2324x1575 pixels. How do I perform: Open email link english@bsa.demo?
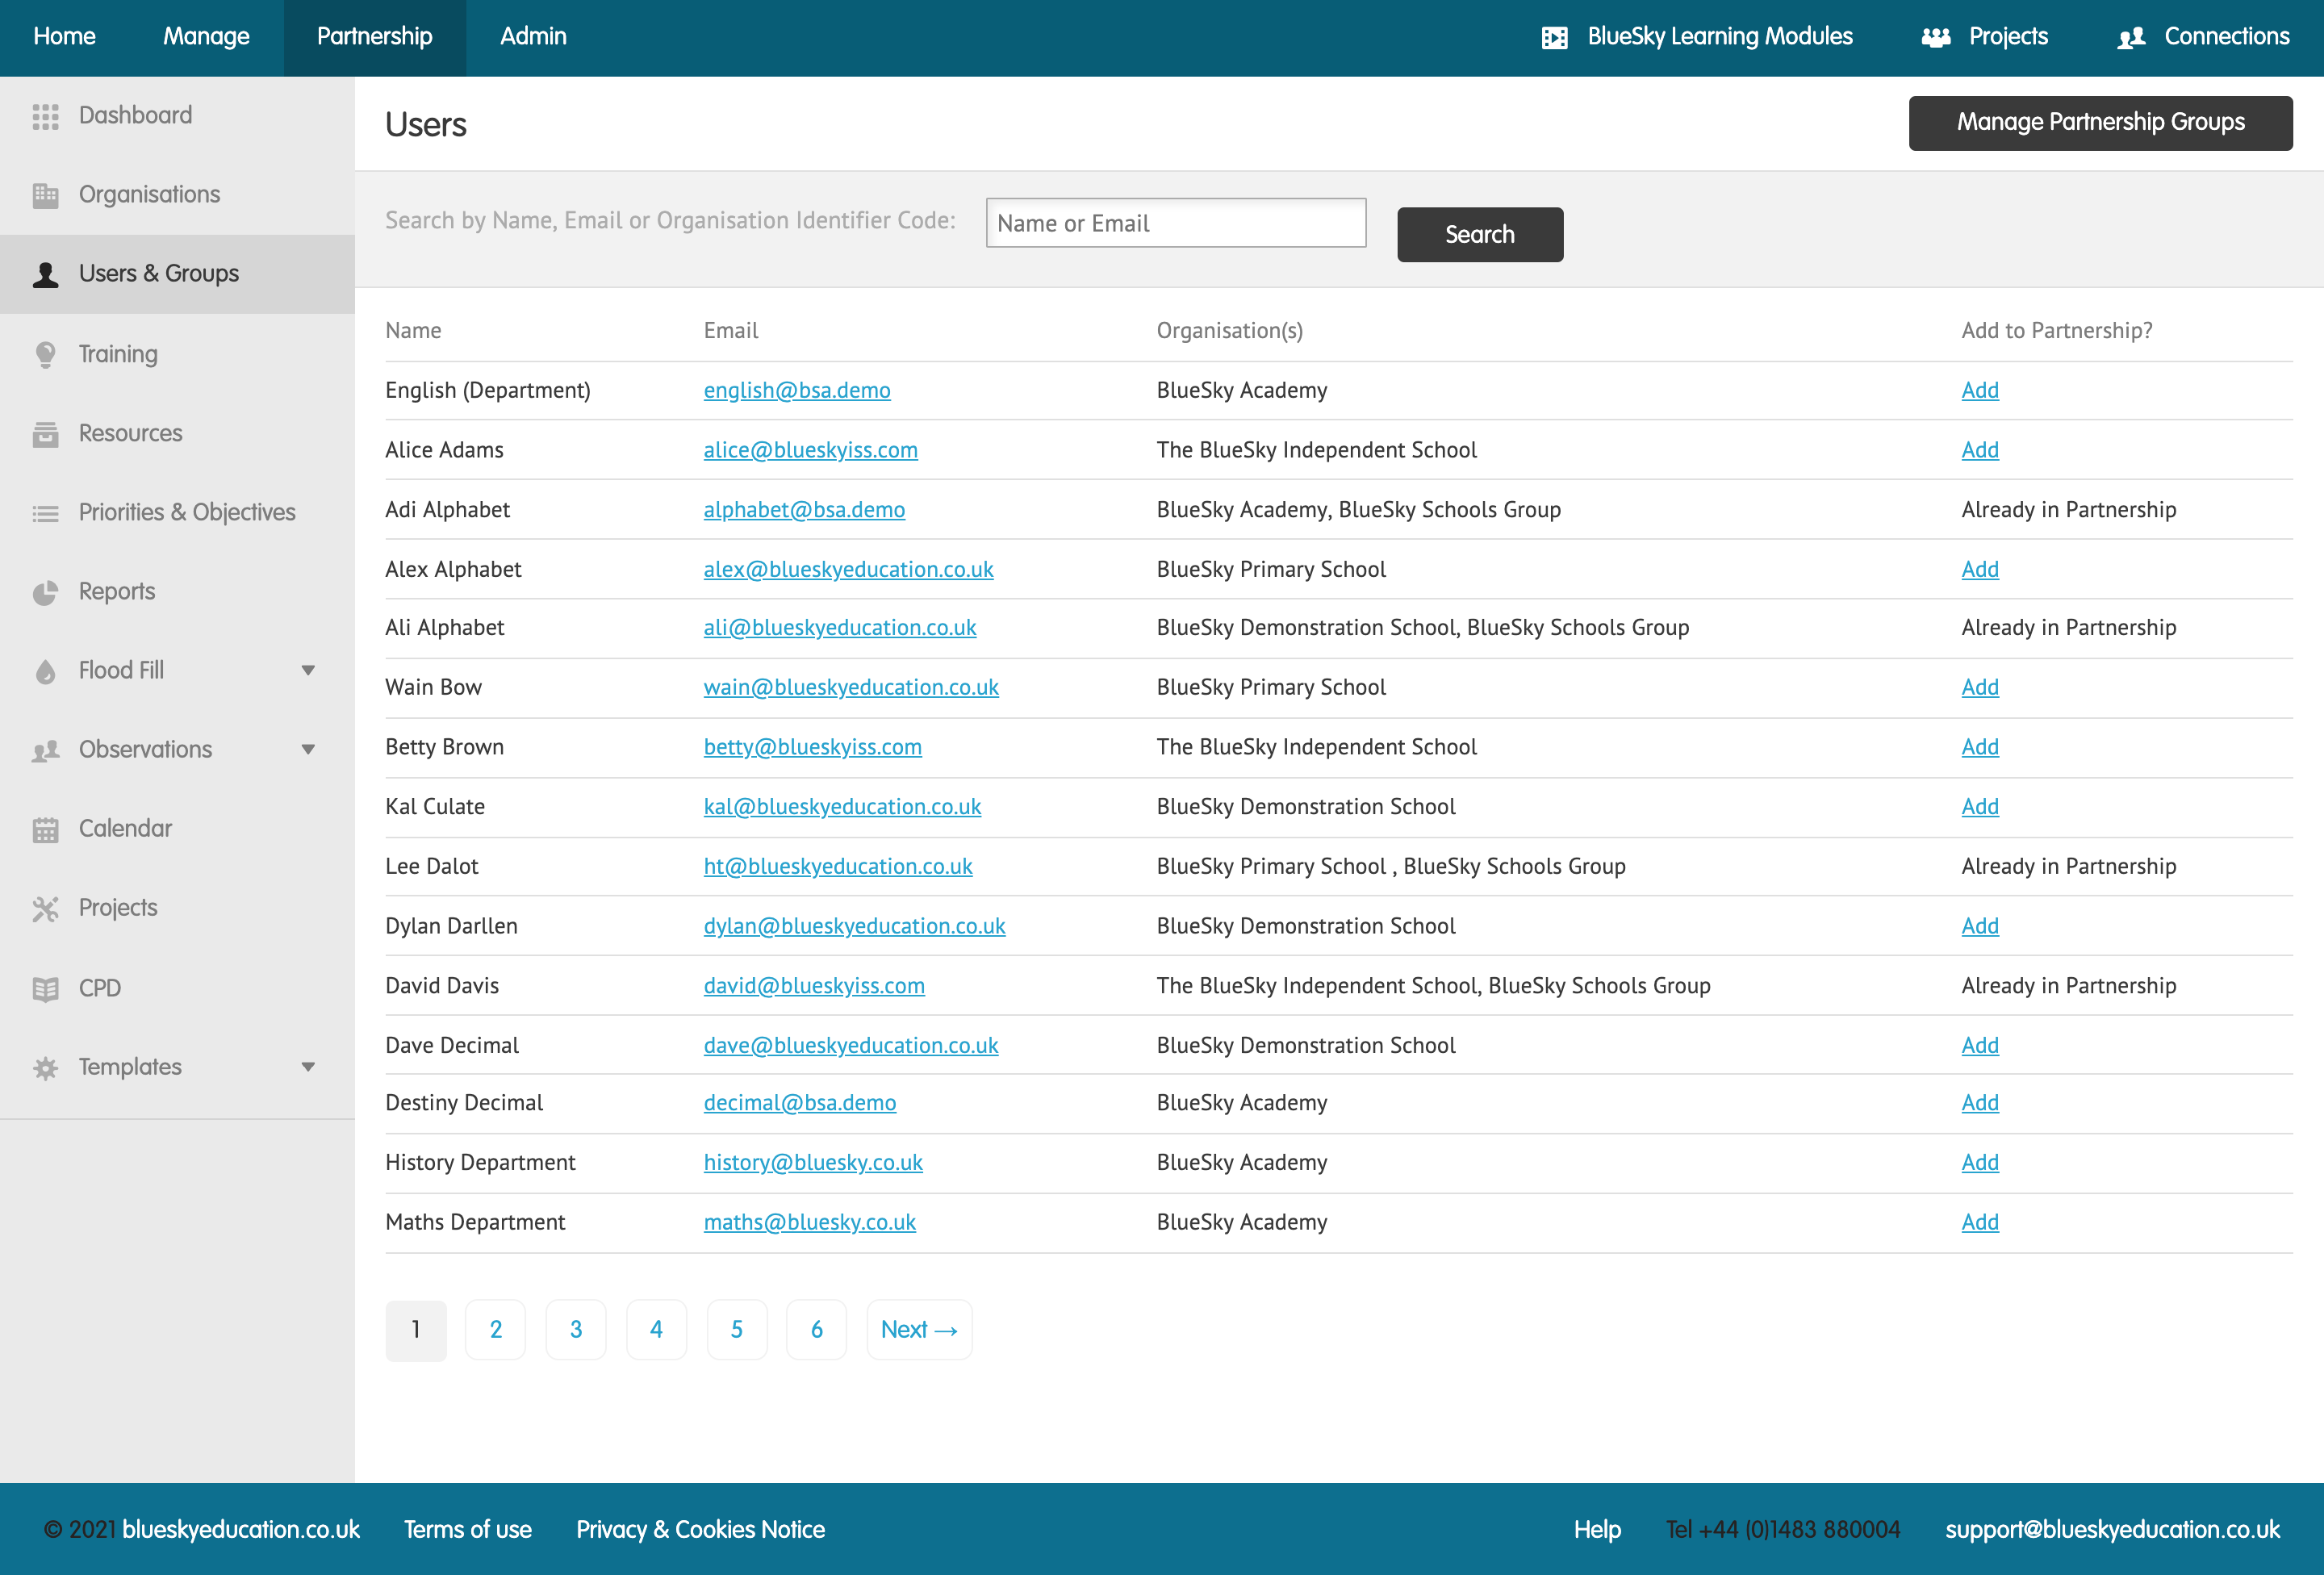(797, 391)
